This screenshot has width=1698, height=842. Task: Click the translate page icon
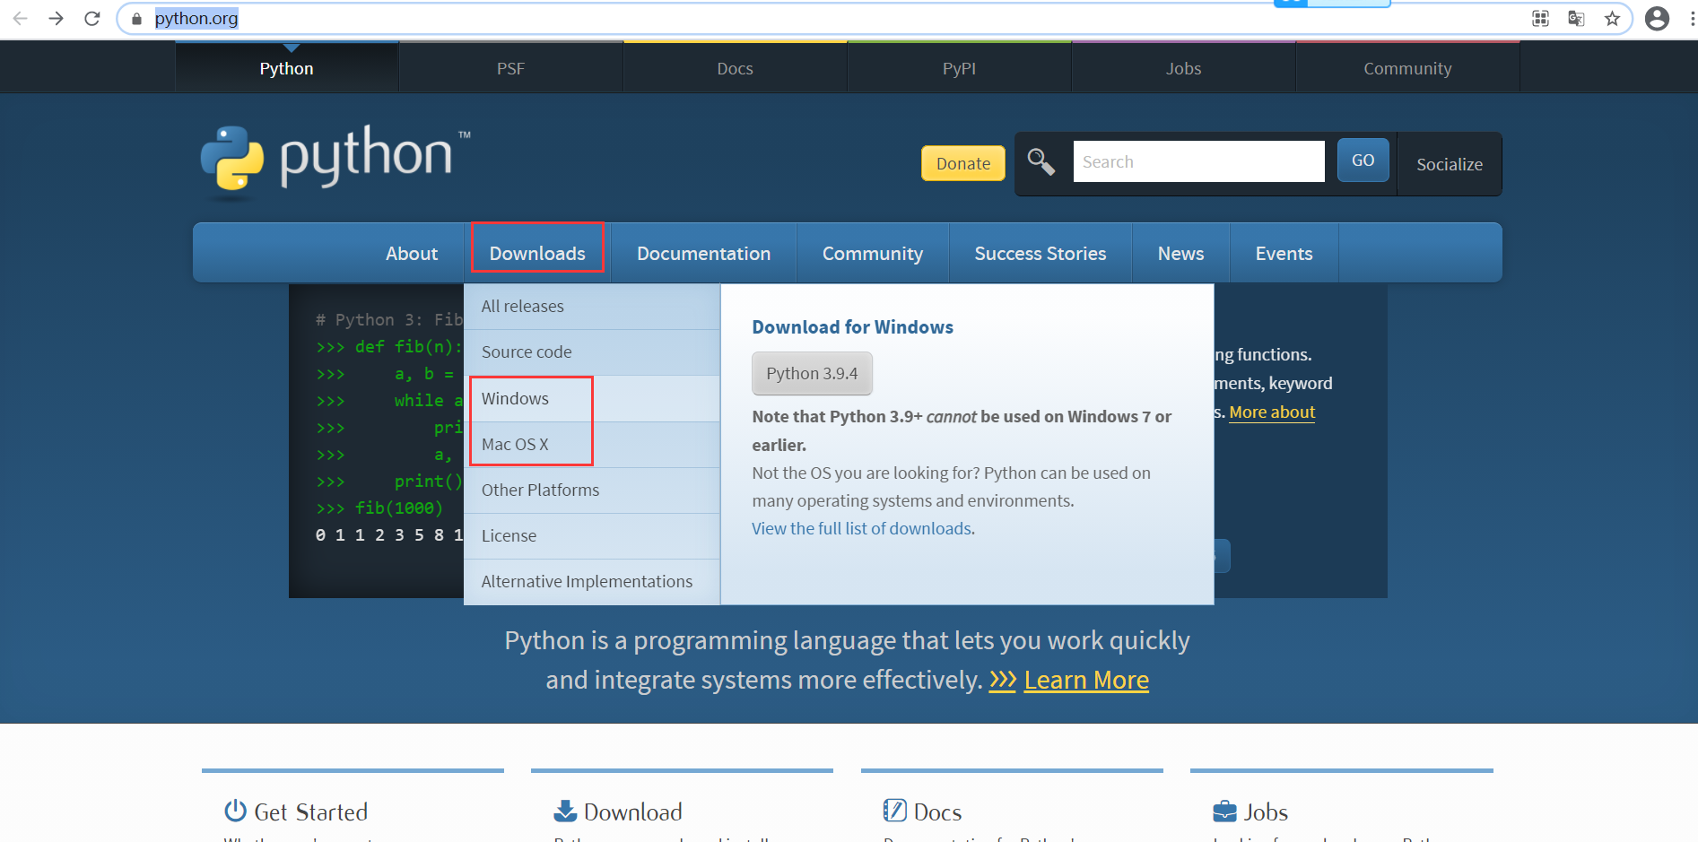tap(1576, 18)
